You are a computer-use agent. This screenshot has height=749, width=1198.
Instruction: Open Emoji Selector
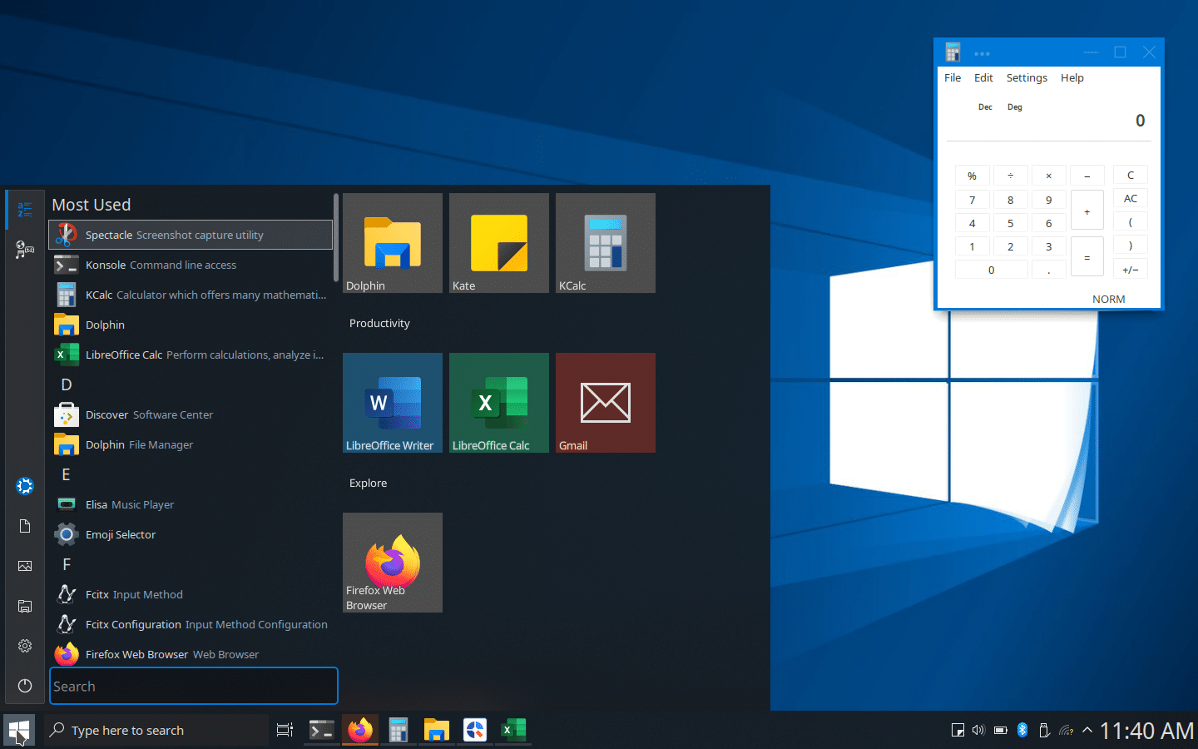[x=191, y=534]
